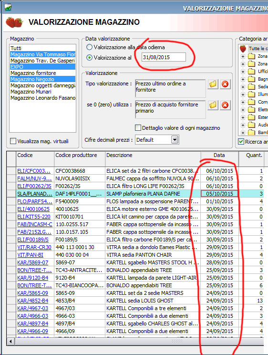Expand the Illum category node
The height and width of the screenshot is (355, 268).
pos(243,94)
